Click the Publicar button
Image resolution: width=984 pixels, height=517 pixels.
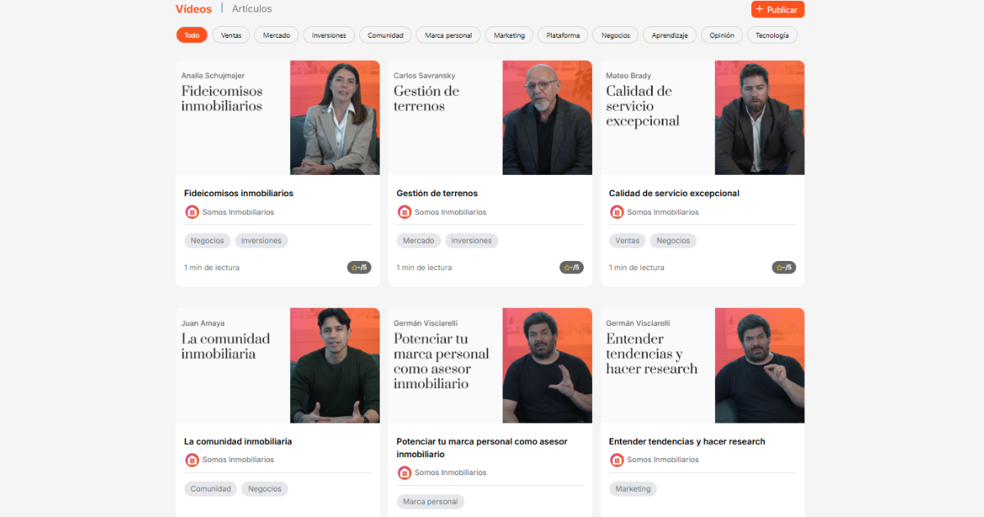(777, 9)
